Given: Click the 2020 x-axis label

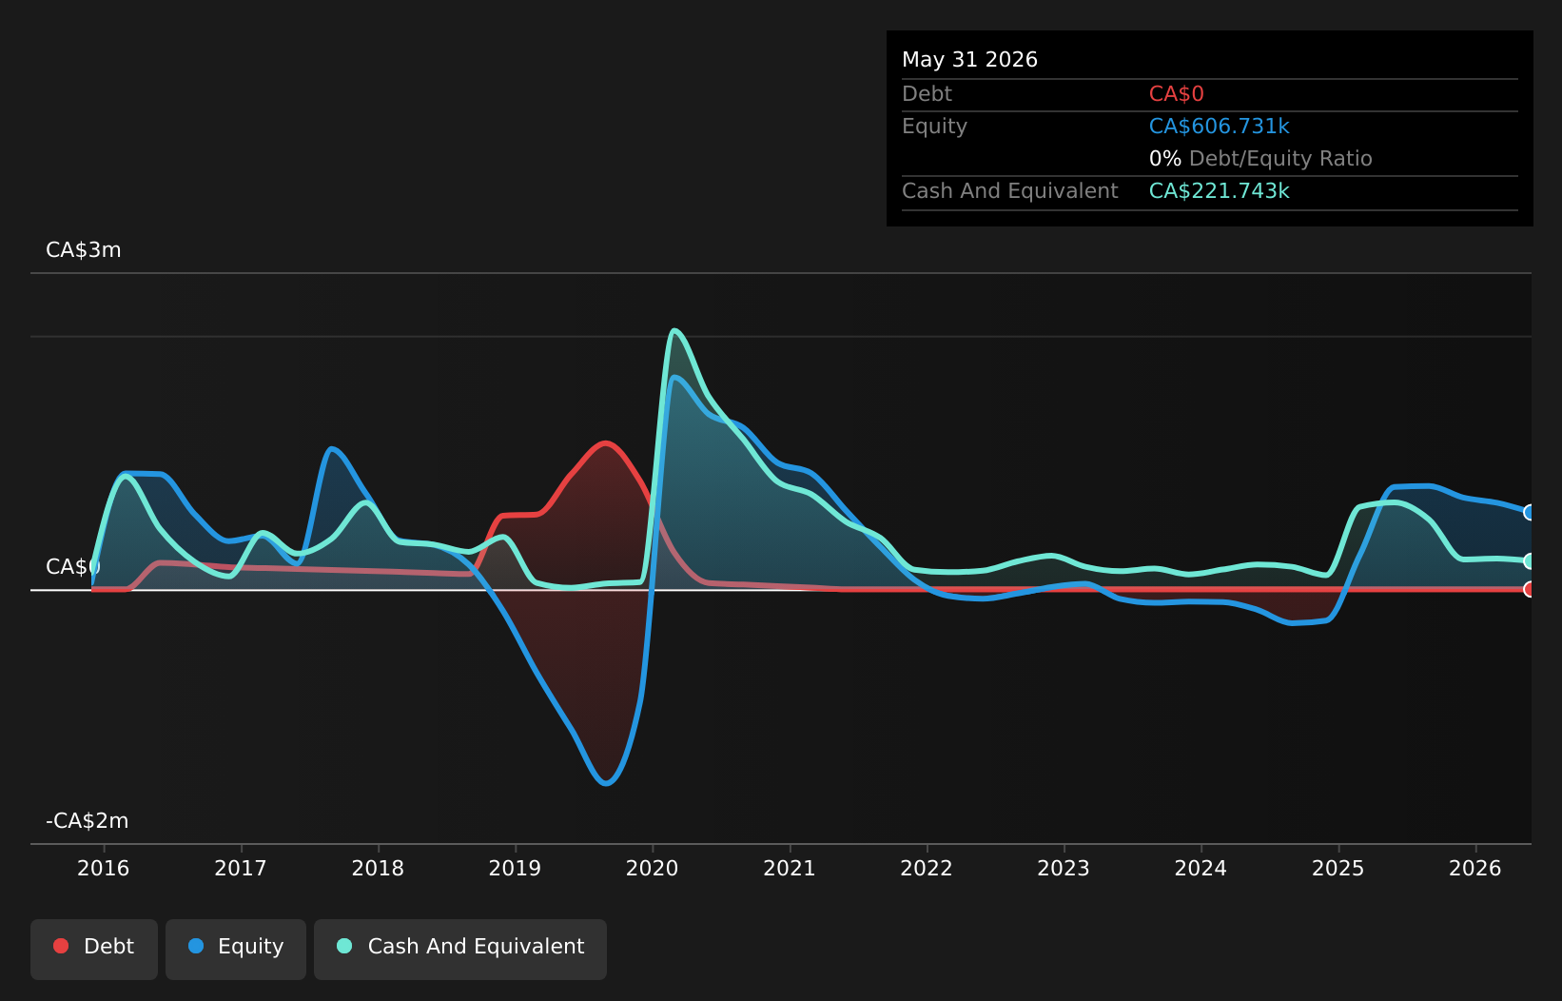Looking at the screenshot, I should [653, 868].
